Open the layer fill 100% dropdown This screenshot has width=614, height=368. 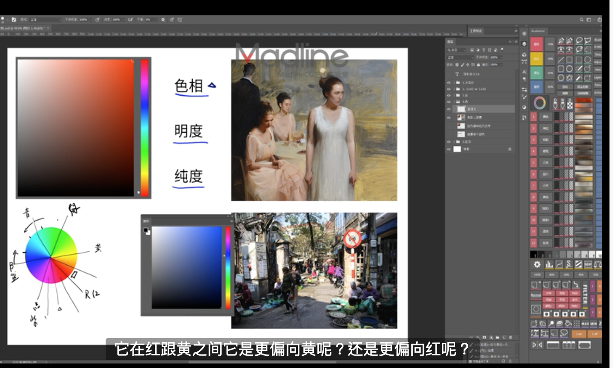pyautogui.click(x=501, y=64)
